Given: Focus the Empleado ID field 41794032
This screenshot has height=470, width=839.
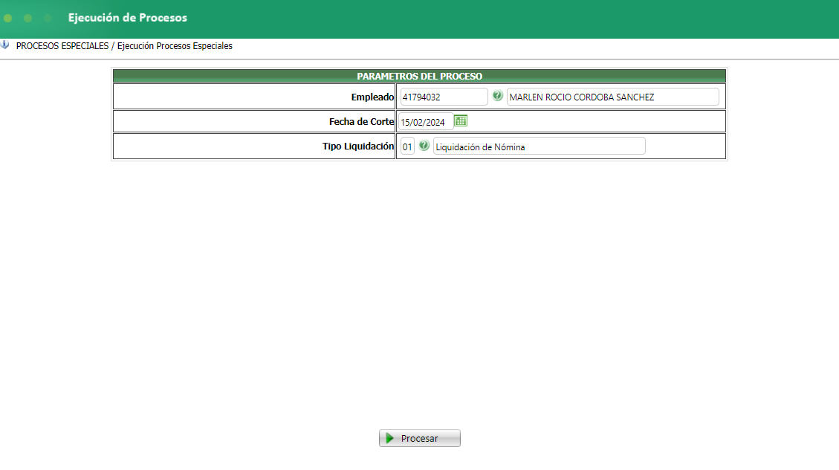Looking at the screenshot, I should [444, 97].
